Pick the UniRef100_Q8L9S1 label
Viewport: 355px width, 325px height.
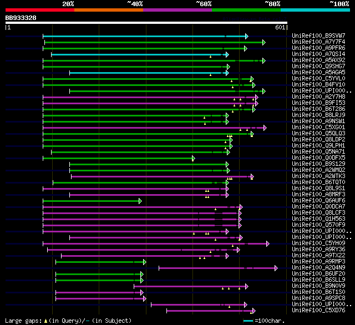click(x=318, y=189)
